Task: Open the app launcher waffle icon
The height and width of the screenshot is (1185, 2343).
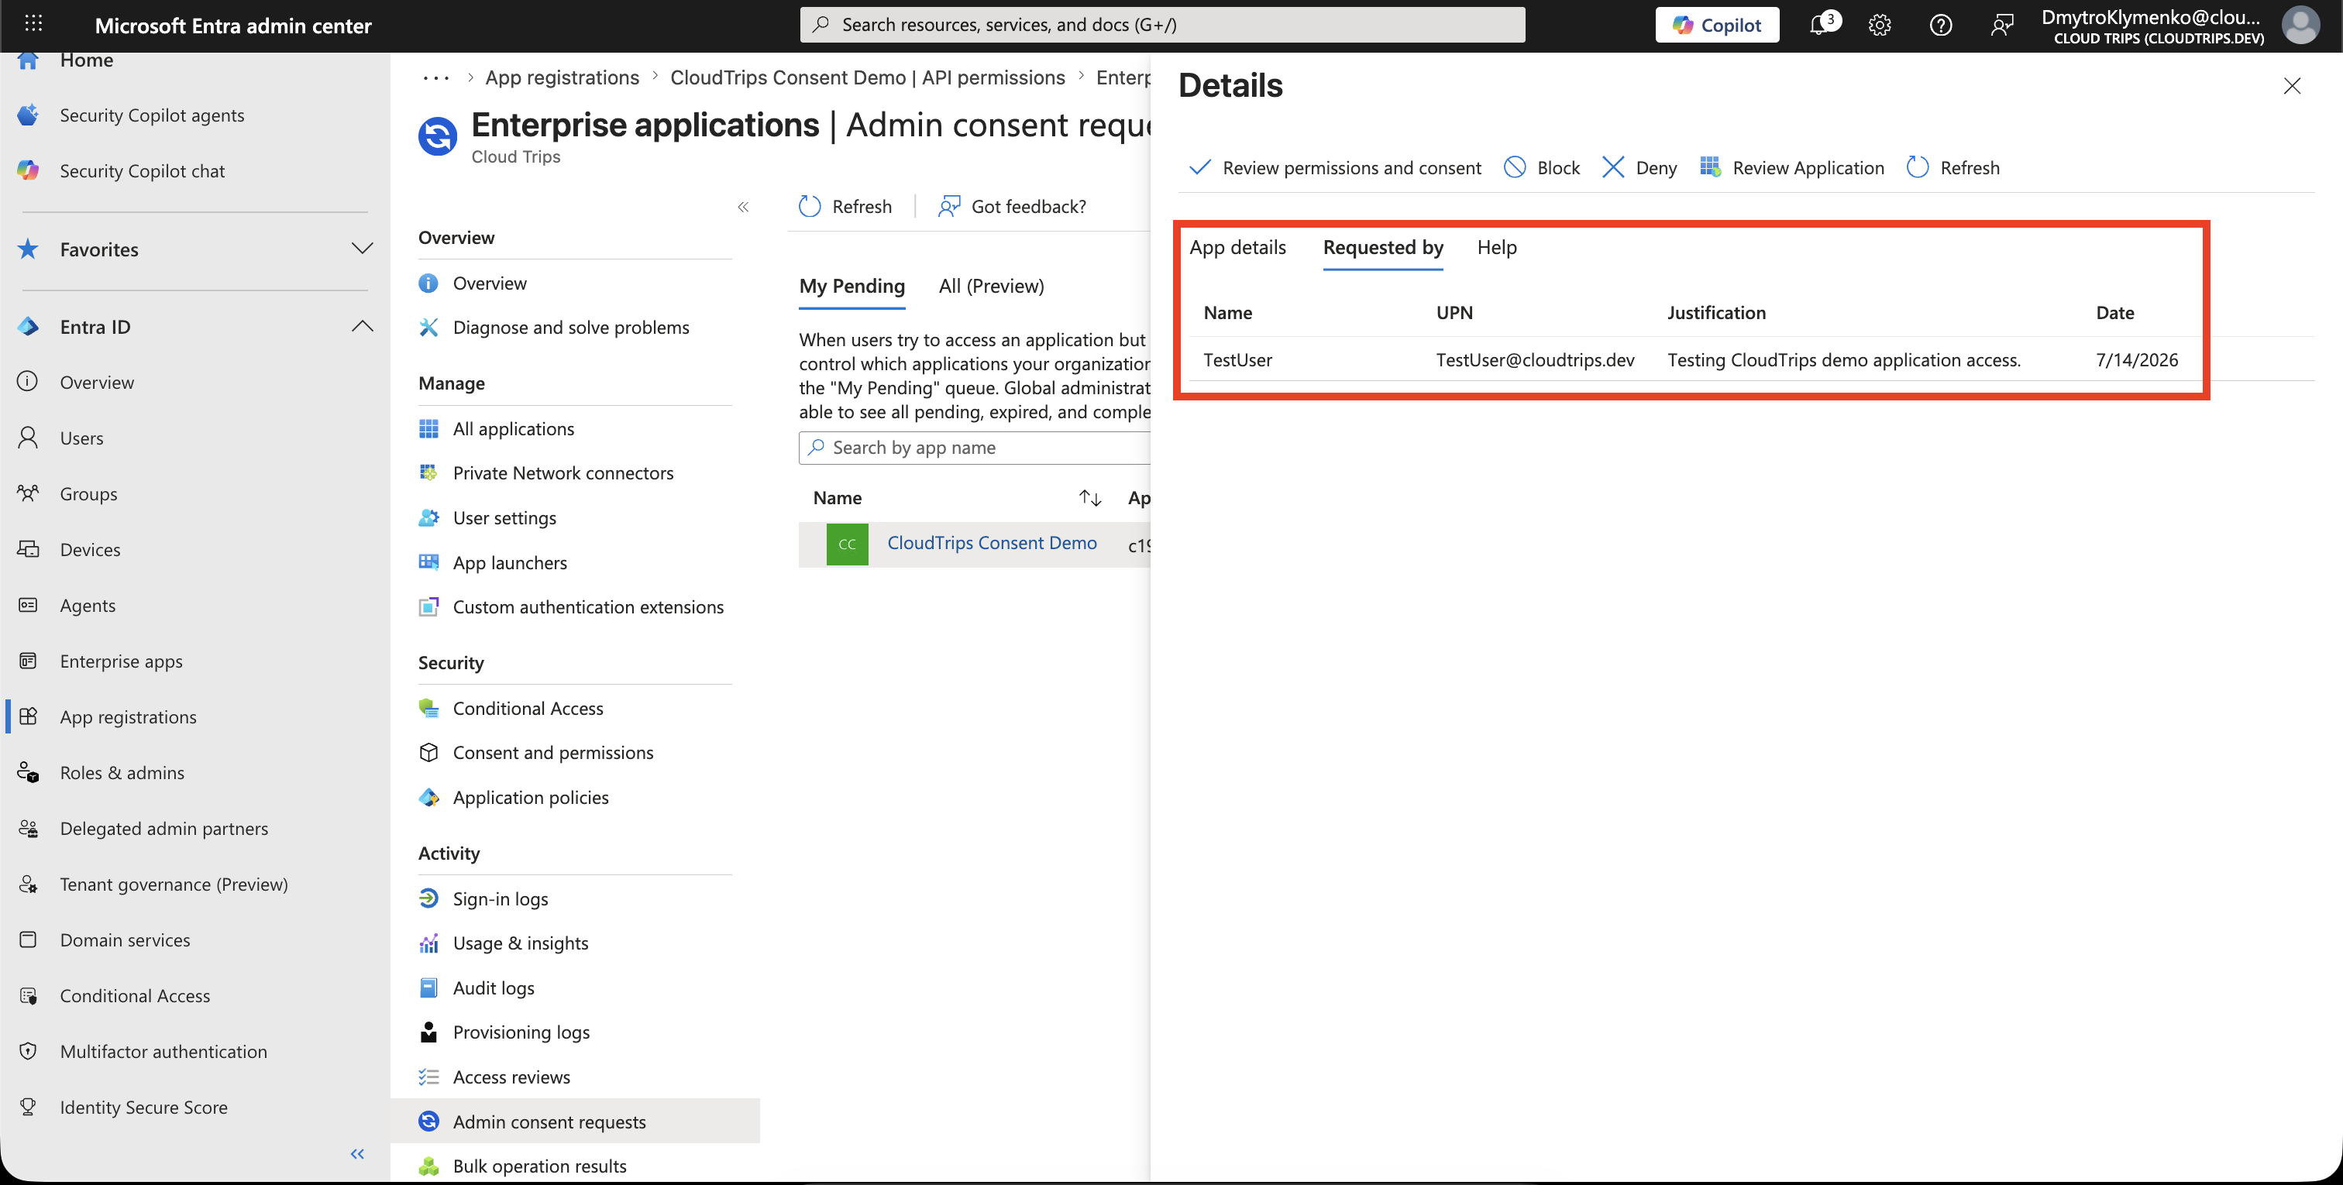Action: click(33, 25)
